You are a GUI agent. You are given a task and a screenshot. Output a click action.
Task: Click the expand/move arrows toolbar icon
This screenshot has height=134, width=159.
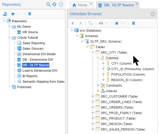click(101, 23)
